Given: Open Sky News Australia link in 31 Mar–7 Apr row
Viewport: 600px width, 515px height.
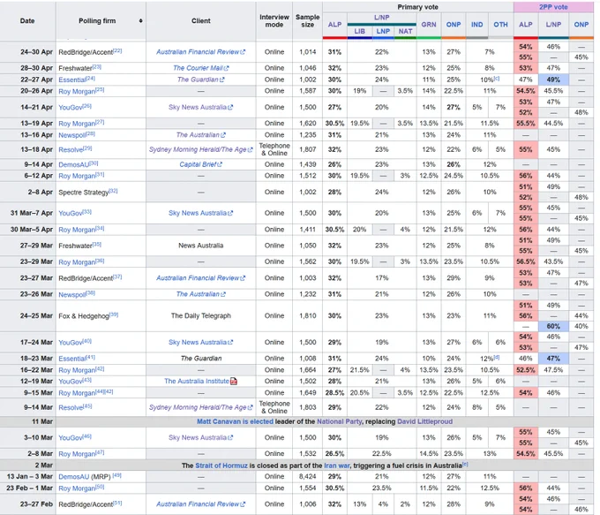Looking at the screenshot, I should coord(198,213).
